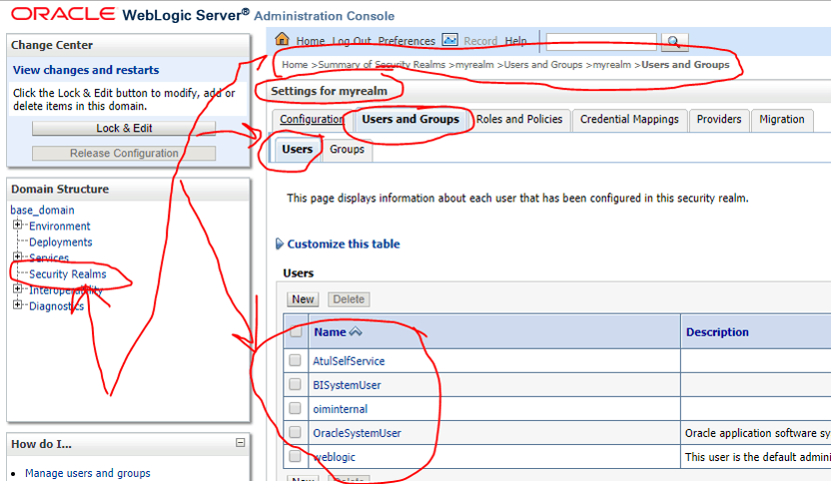
Task: Click the Lock & Edit button
Action: tap(124, 128)
